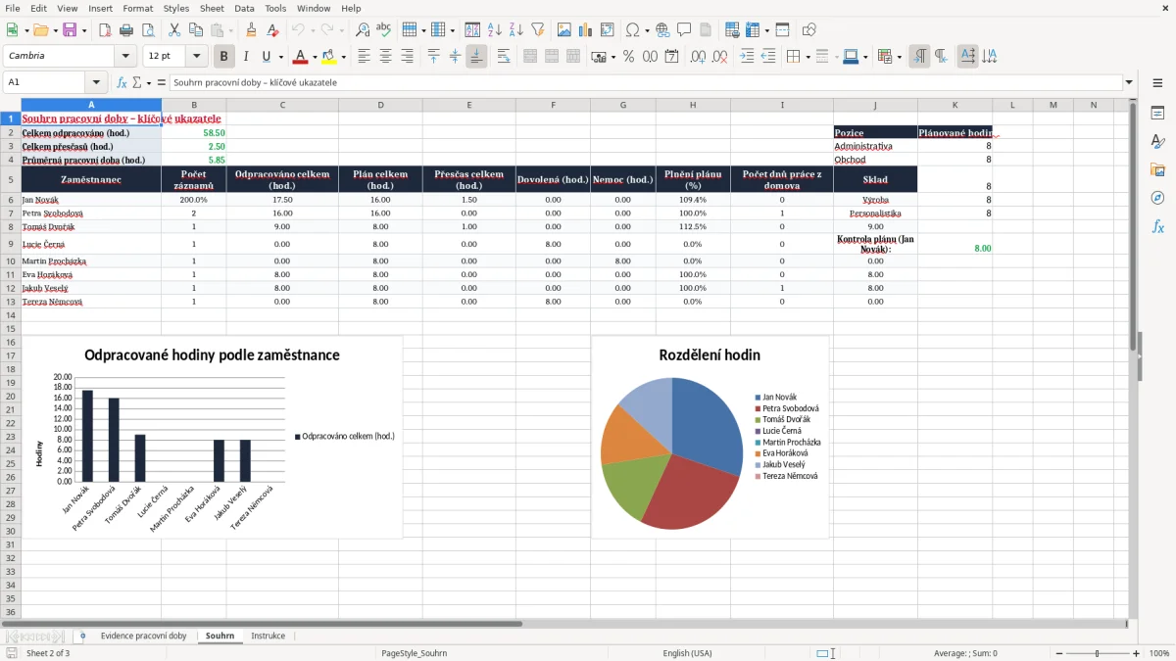The width and height of the screenshot is (1176, 661).
Task: Toggle Italic formatting
Action: pyautogui.click(x=246, y=57)
